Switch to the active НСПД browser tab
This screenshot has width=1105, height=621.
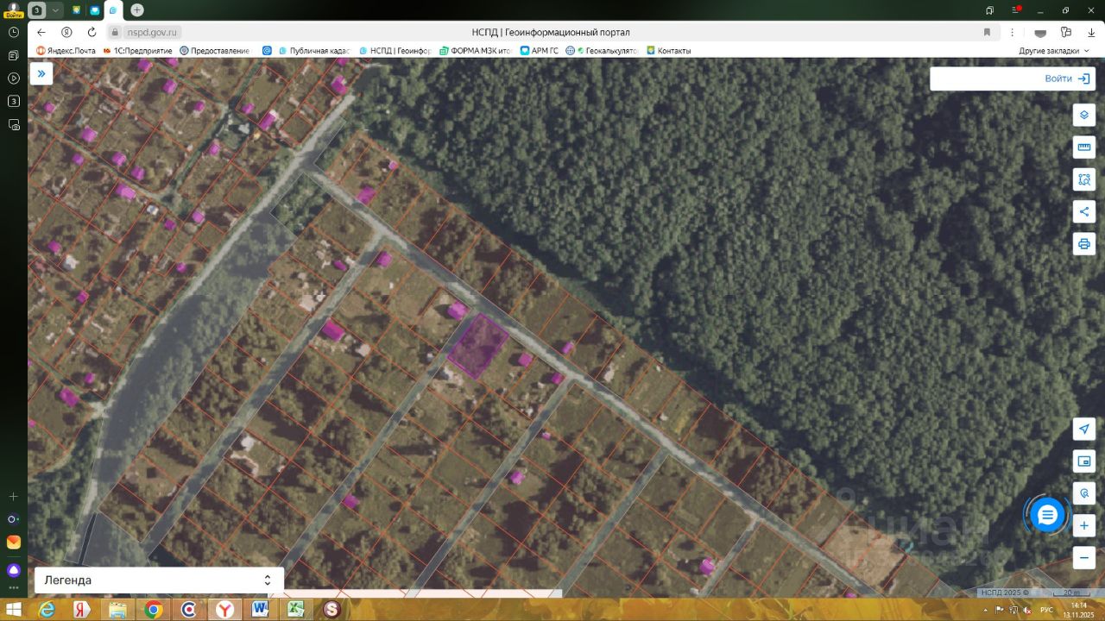tap(113, 10)
